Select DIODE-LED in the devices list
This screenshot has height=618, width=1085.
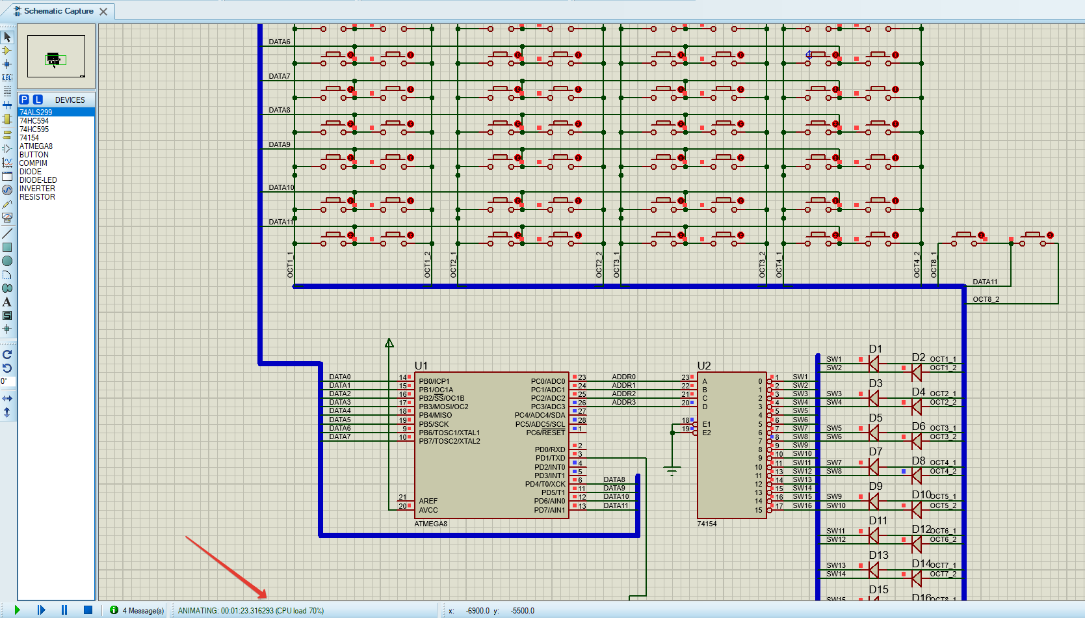(38, 180)
